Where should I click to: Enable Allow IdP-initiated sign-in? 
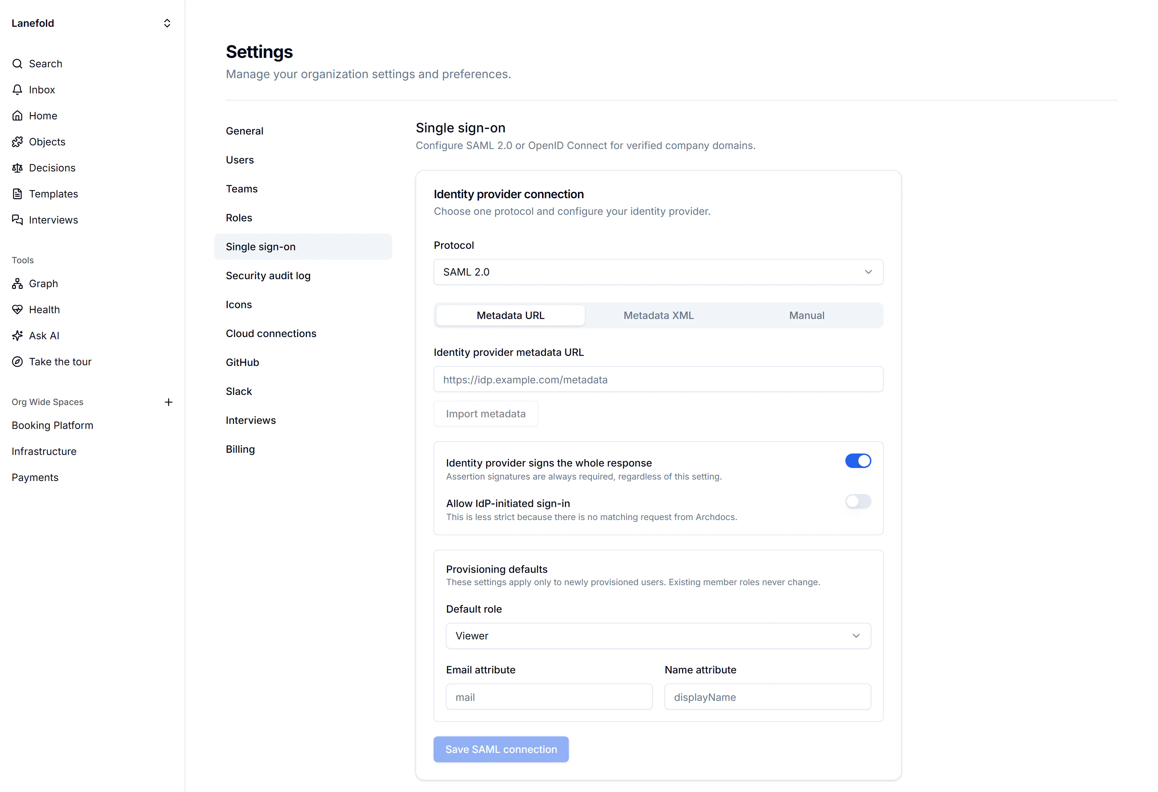(x=858, y=501)
